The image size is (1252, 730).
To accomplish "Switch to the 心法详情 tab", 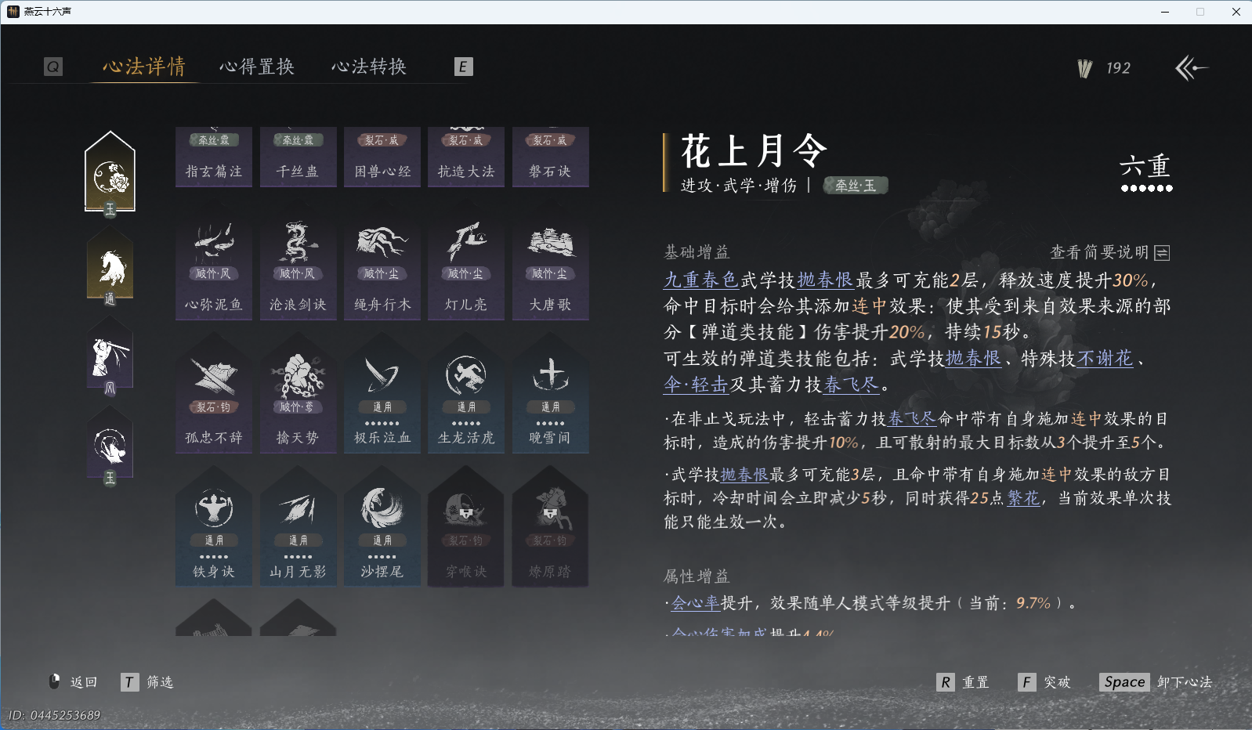I will 144,67.
